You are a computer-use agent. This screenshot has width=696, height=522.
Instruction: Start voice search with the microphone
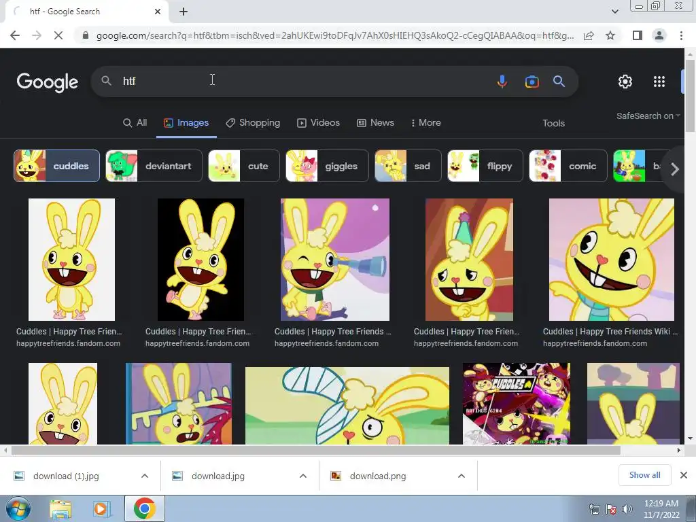(502, 82)
